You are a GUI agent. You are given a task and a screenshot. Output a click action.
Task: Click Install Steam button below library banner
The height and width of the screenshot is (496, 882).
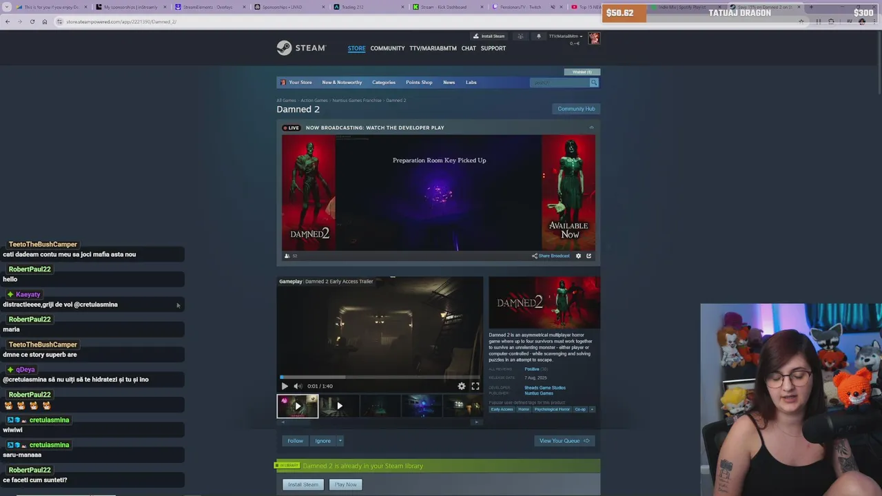click(303, 484)
